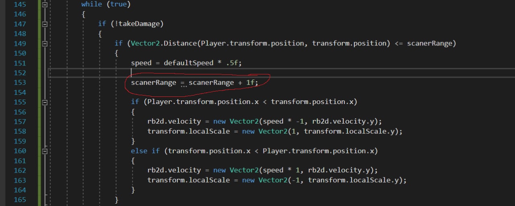Click 'transform.localScale' at start of line 158
This screenshot has width=515, height=206.
pos(188,131)
